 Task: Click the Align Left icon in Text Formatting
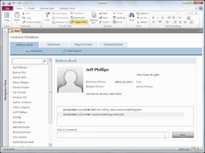(176, 22)
